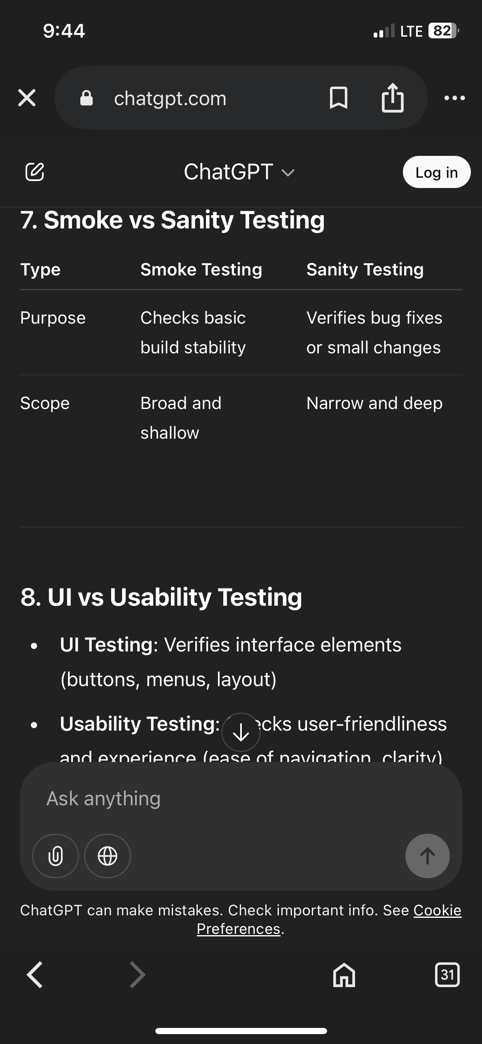Open the three-dots more options menu

click(455, 98)
